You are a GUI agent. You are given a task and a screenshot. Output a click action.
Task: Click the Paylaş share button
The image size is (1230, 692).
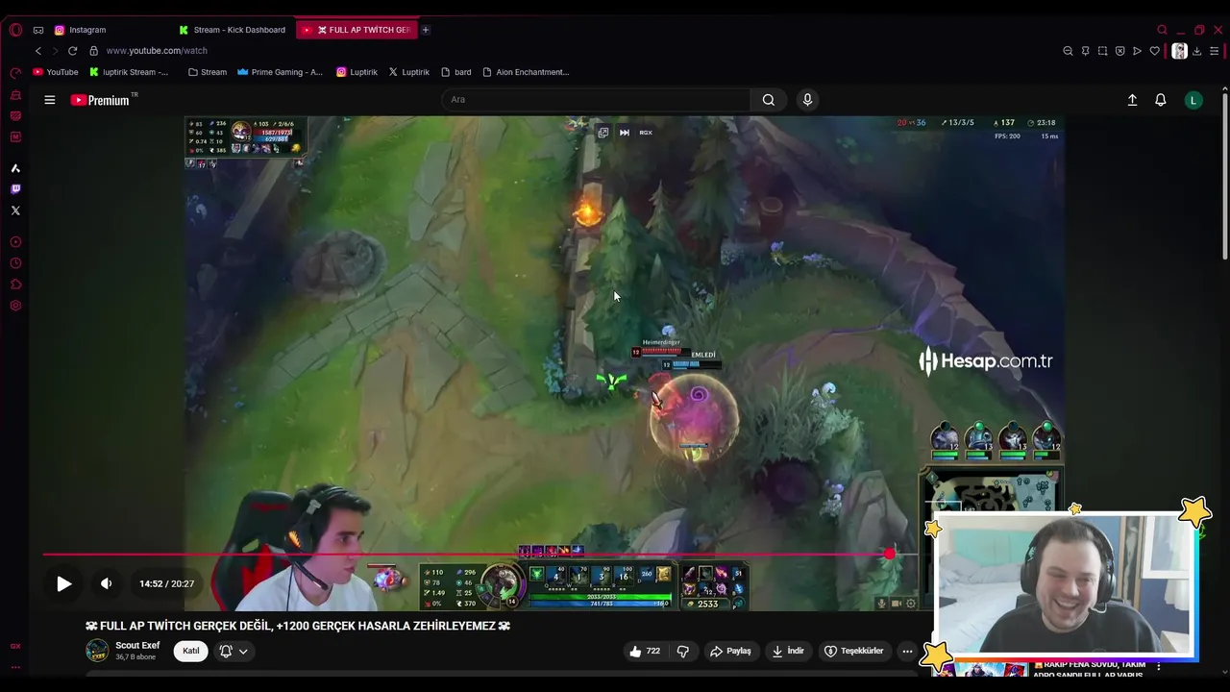[730, 651]
